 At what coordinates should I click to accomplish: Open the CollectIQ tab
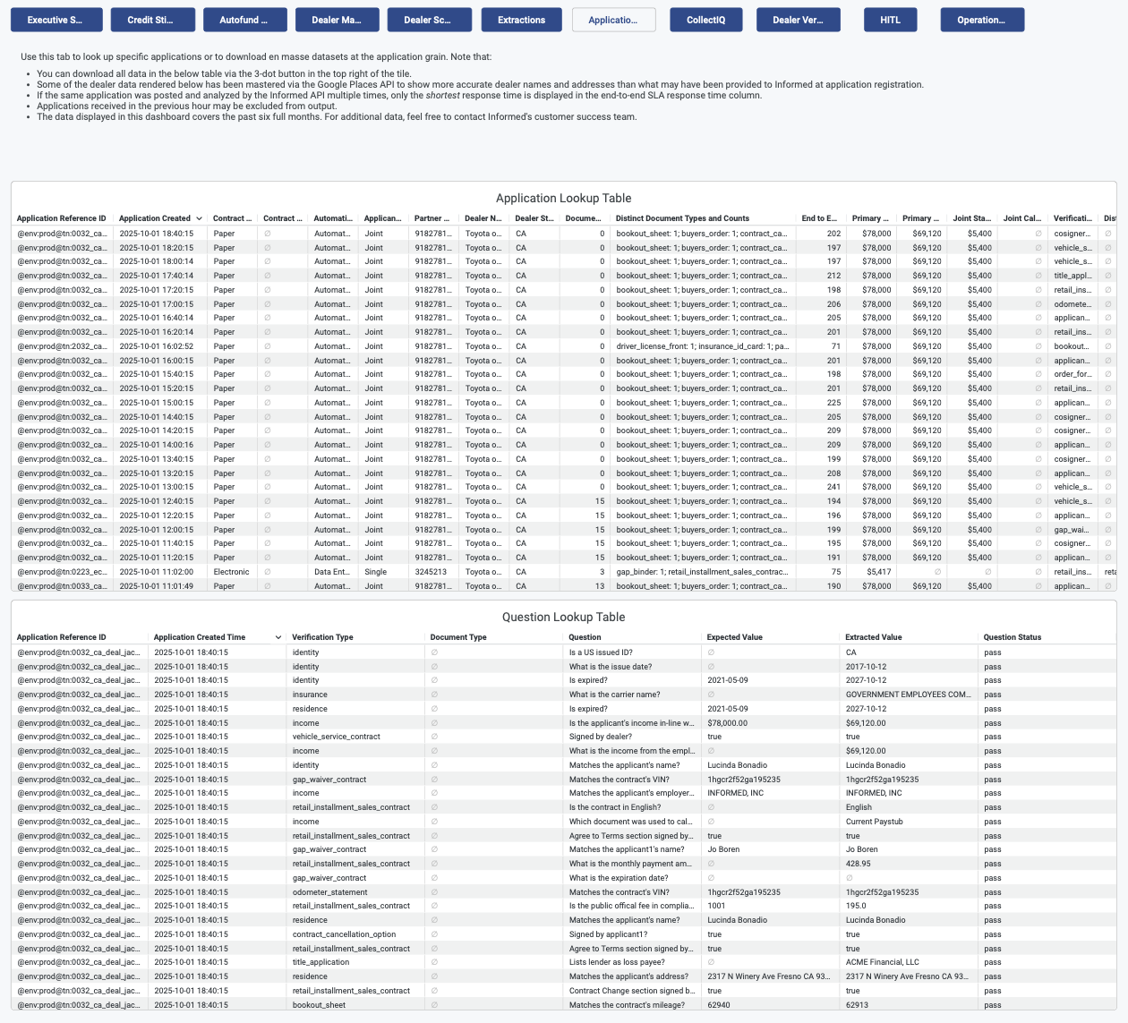click(705, 19)
